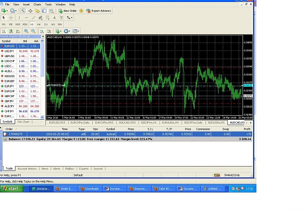This screenshot has width=305, height=211.
Task: Open the untitled taskbar item
Action: [214, 189]
